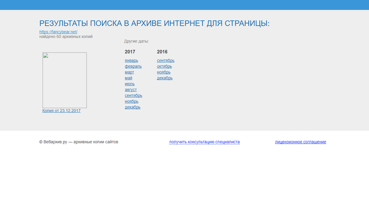Select декабрь in the 2017 column
369x206 pixels.
point(132,107)
